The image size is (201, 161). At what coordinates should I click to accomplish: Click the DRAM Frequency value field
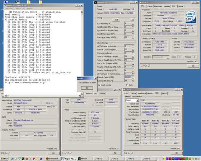tap(95, 112)
